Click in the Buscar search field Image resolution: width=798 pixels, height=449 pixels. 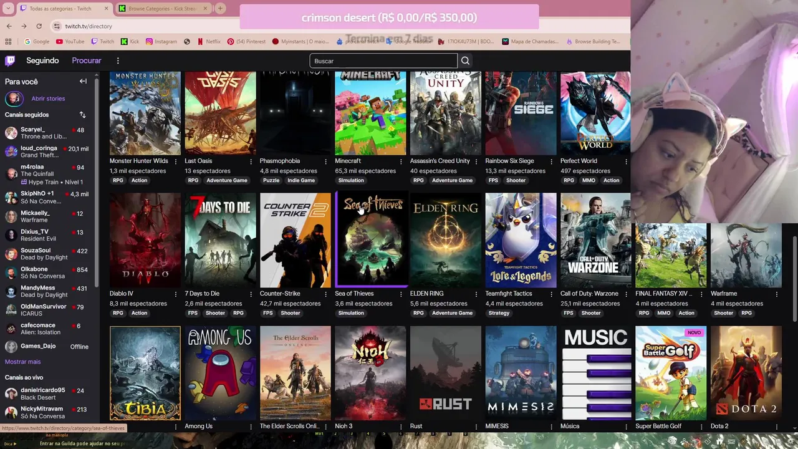point(383,60)
